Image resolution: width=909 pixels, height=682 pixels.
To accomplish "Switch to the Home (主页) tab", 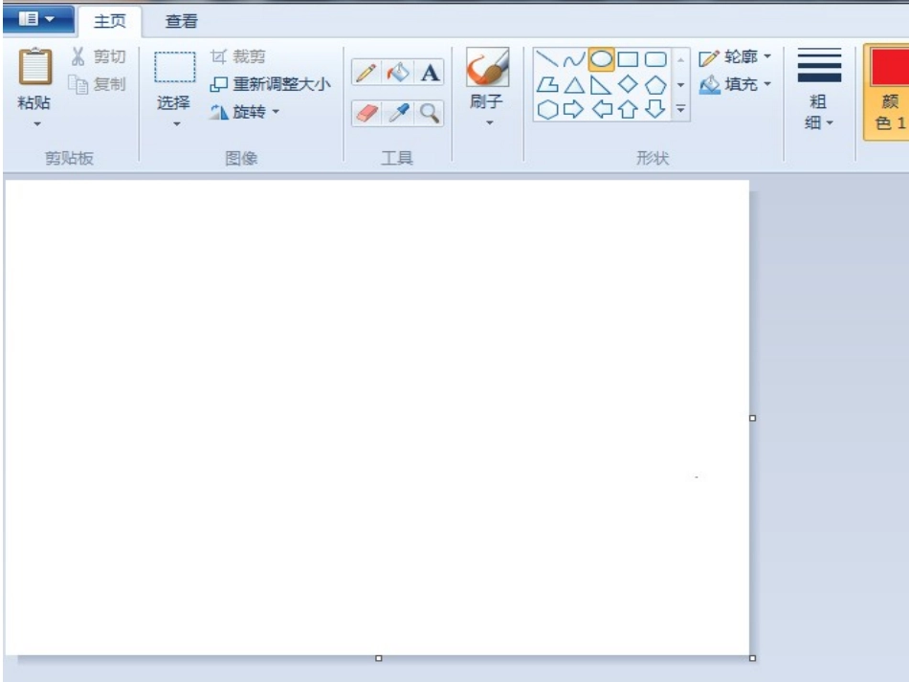I will tap(110, 21).
